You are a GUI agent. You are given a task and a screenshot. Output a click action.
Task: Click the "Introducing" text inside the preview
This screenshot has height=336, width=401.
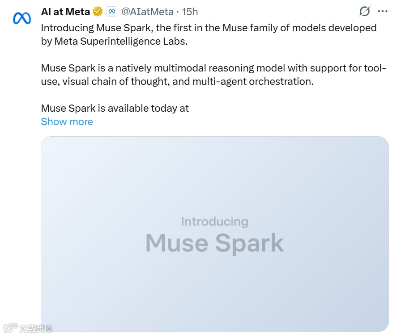coord(214,221)
